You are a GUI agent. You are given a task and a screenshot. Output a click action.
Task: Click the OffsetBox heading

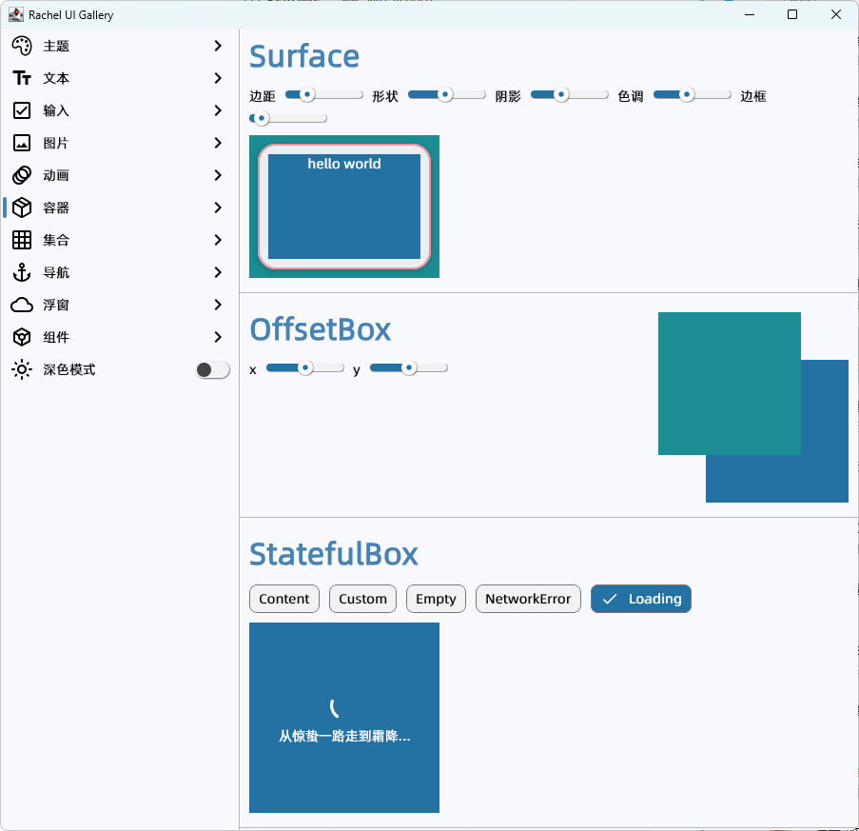tap(321, 330)
